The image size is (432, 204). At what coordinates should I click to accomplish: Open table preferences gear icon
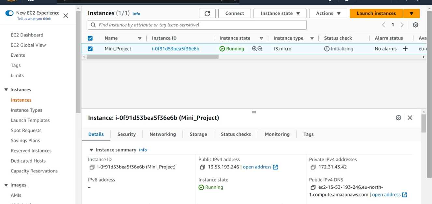(415, 25)
